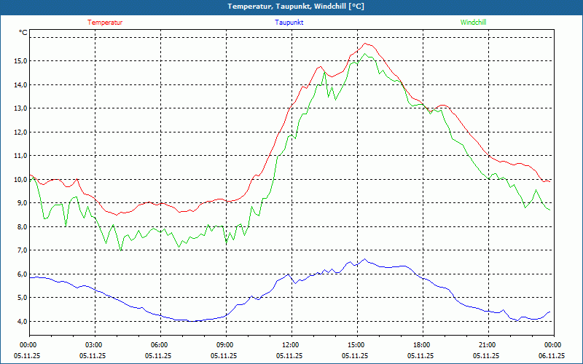Select the blue Taupunkt legend label

(x=289, y=23)
